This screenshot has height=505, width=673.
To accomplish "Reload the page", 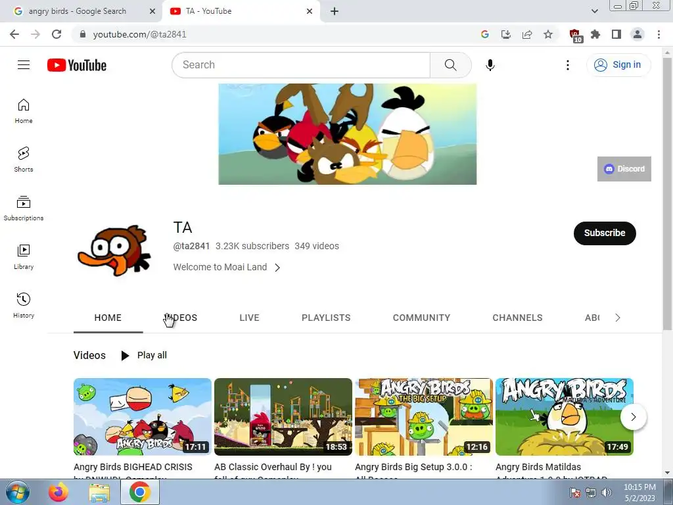I will click(57, 34).
